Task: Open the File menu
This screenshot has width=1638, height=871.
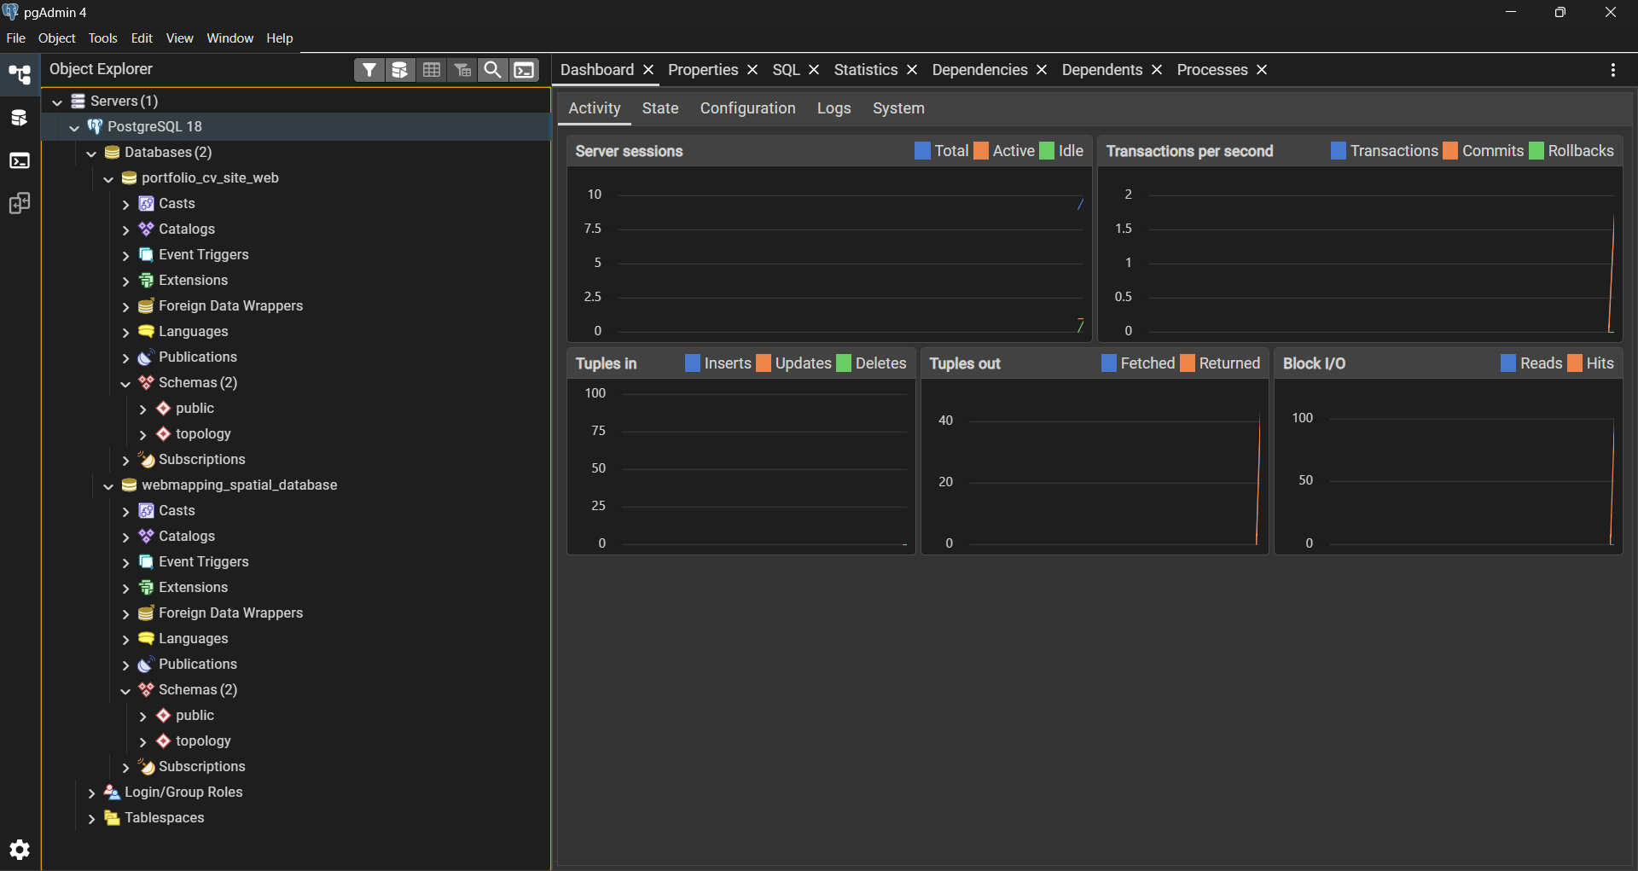Action: tap(15, 38)
